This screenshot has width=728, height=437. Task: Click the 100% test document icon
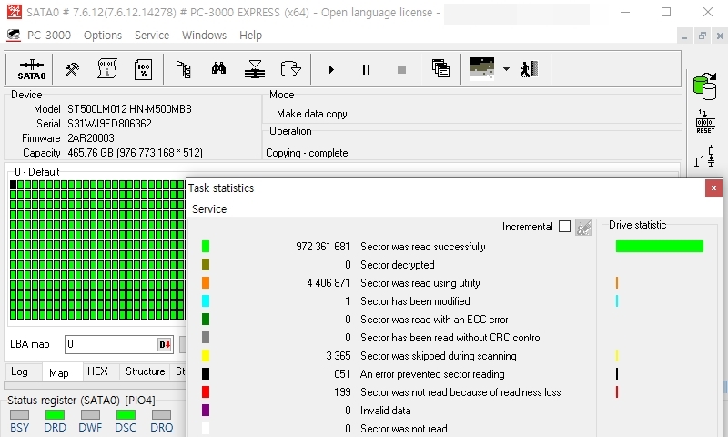point(143,70)
